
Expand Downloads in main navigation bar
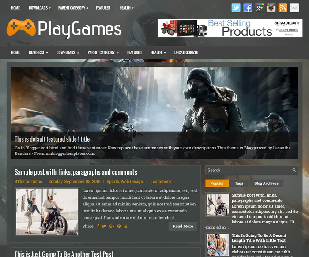tap(68, 52)
